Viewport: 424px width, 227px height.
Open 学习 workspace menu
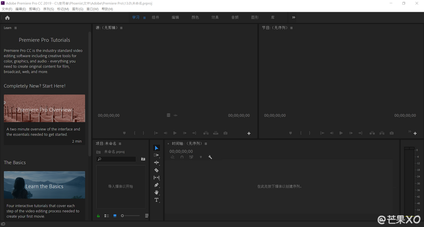(145, 18)
